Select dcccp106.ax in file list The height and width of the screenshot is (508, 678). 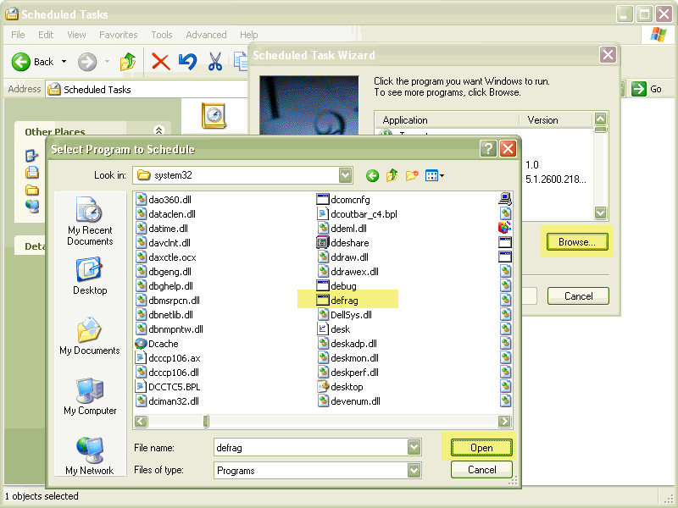(x=167, y=358)
